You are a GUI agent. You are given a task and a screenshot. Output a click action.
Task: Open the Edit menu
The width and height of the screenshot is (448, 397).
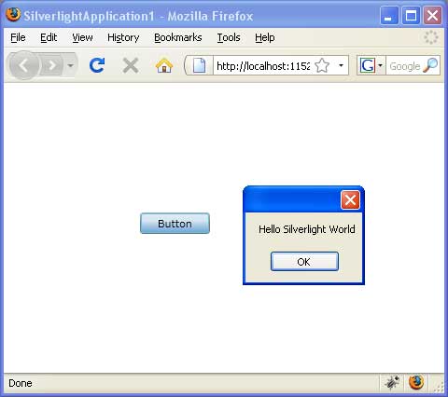(49, 37)
